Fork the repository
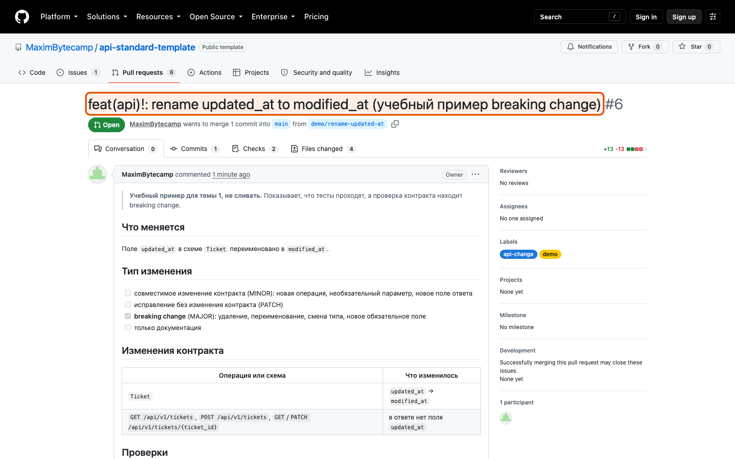735x459 pixels. click(x=645, y=47)
